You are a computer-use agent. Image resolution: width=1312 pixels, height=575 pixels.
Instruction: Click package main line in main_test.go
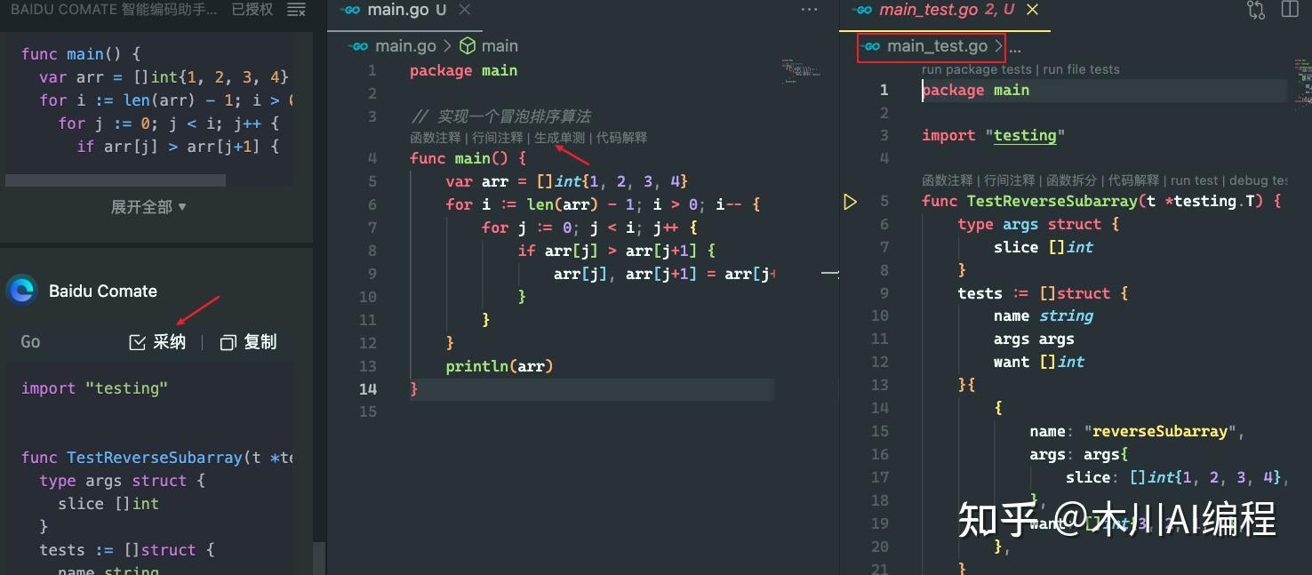[x=976, y=90]
